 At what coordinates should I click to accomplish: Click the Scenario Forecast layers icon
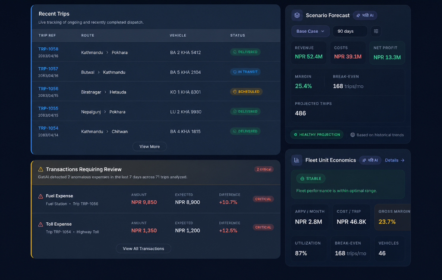[x=297, y=15]
